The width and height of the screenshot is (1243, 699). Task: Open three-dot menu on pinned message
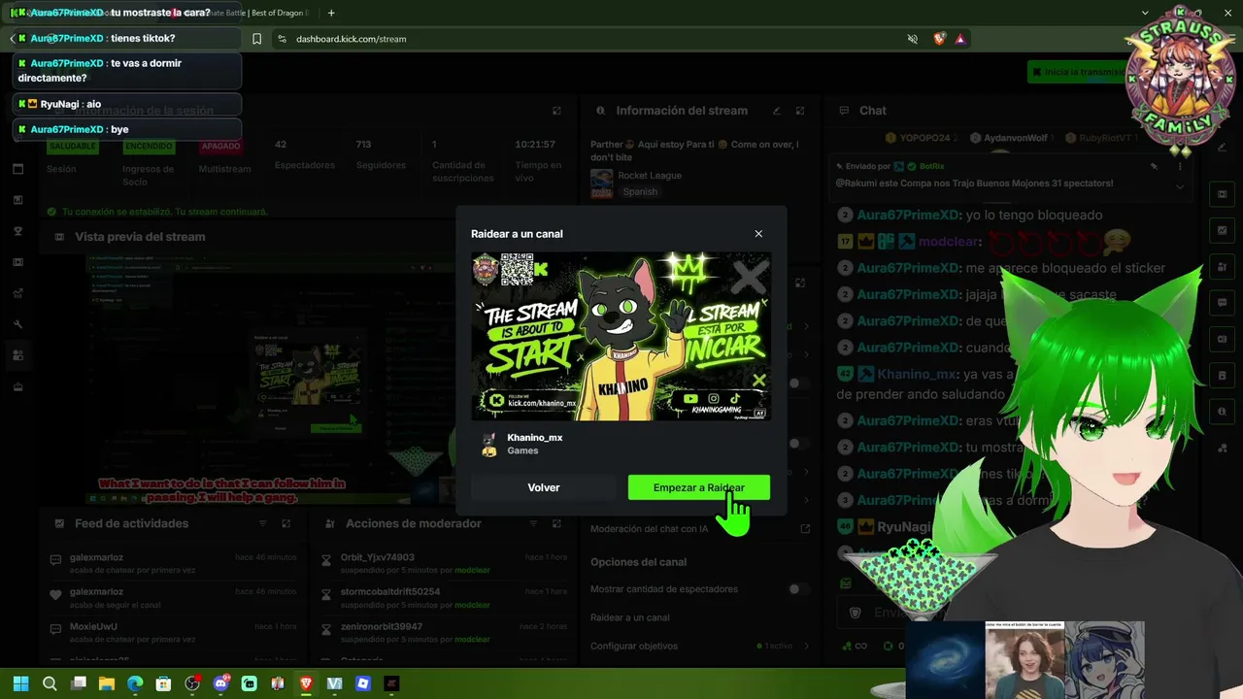click(1180, 166)
